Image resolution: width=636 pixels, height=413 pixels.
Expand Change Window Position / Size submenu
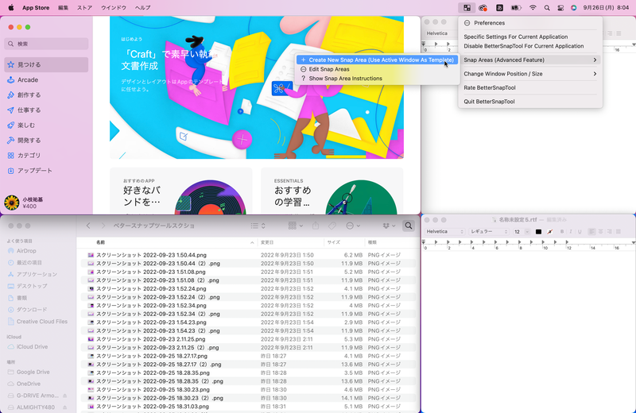coord(530,74)
